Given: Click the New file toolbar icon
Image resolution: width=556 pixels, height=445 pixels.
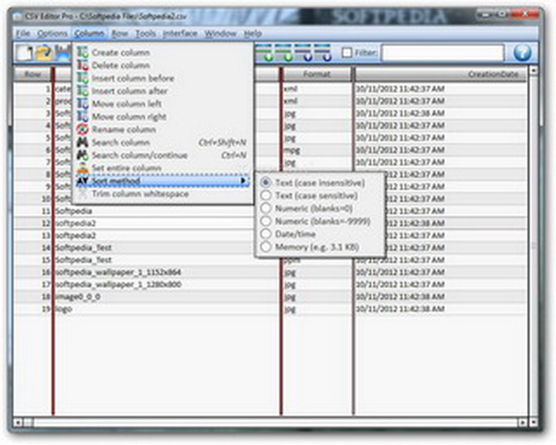Looking at the screenshot, I should tap(25, 53).
